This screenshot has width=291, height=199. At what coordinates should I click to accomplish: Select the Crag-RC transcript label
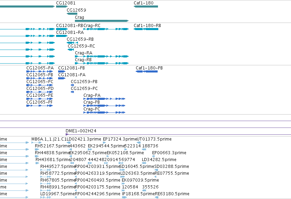click(92, 26)
